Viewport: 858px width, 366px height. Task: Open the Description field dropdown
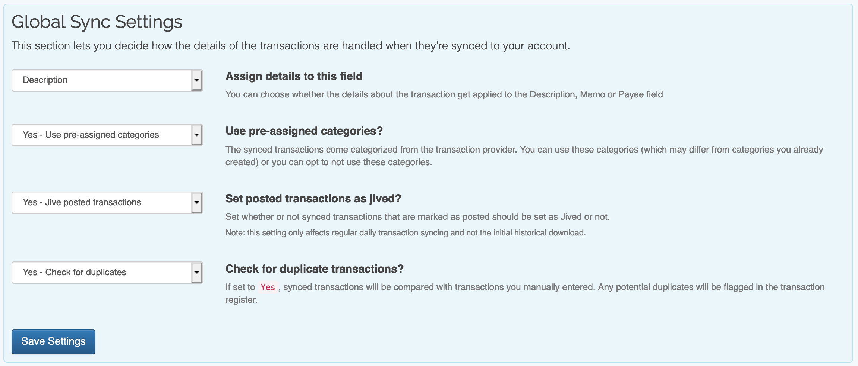[x=101, y=80]
